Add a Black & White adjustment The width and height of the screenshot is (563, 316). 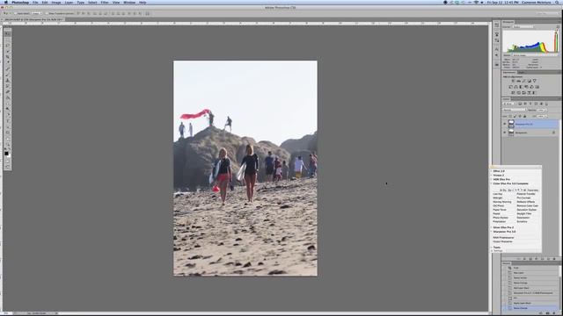pyautogui.click(x=521, y=87)
